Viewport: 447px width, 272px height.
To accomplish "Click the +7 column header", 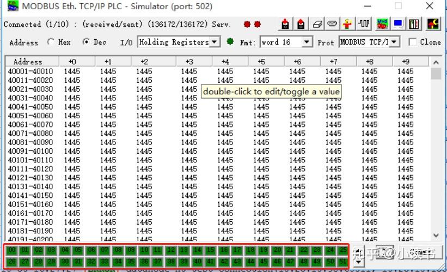I will (339, 62).
